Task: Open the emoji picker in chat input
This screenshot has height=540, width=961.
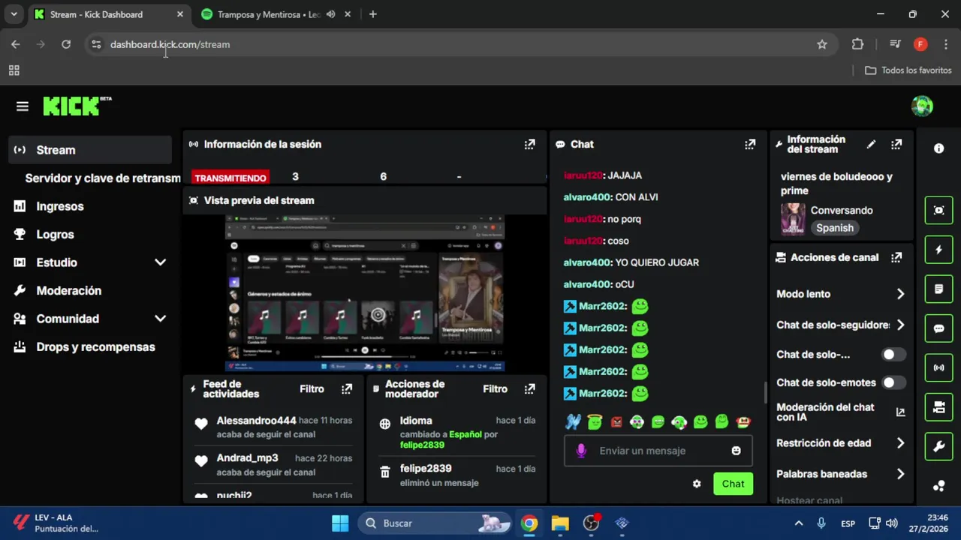Action: tap(736, 451)
